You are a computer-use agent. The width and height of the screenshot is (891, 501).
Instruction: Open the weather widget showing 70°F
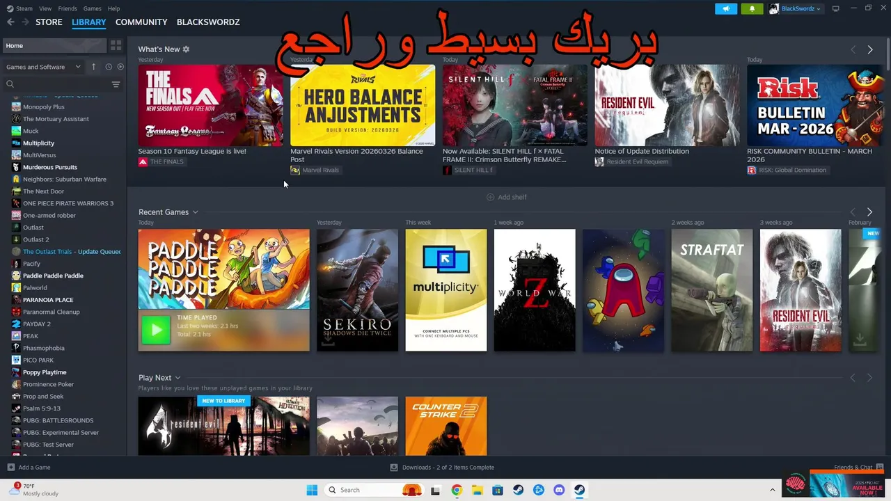(x=33, y=490)
